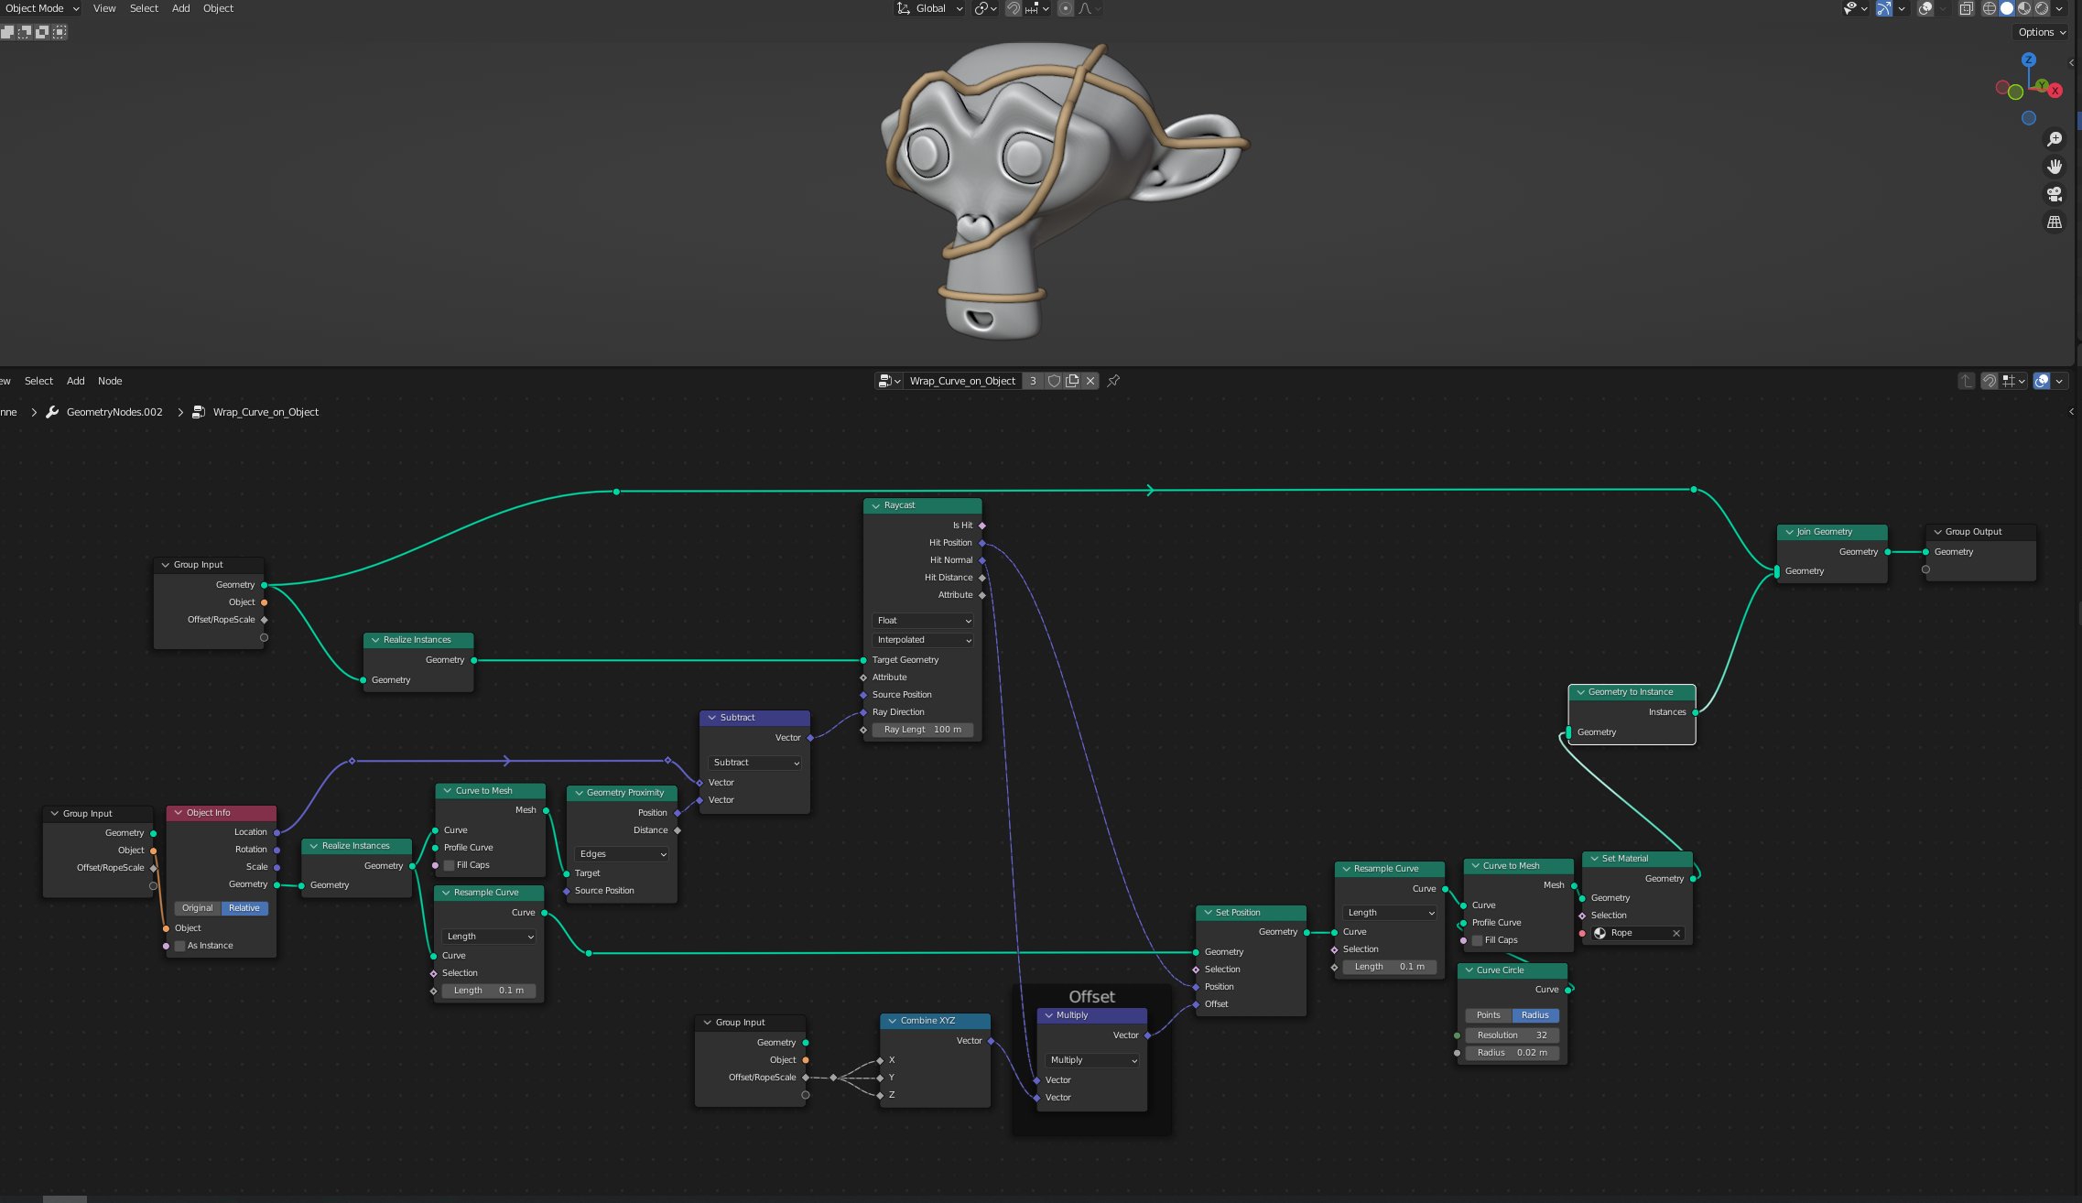
Task: Click the pan view hand icon
Action: pos(2055,167)
